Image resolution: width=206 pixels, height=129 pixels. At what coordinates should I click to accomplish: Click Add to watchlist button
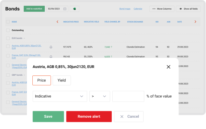click(x=34, y=9)
